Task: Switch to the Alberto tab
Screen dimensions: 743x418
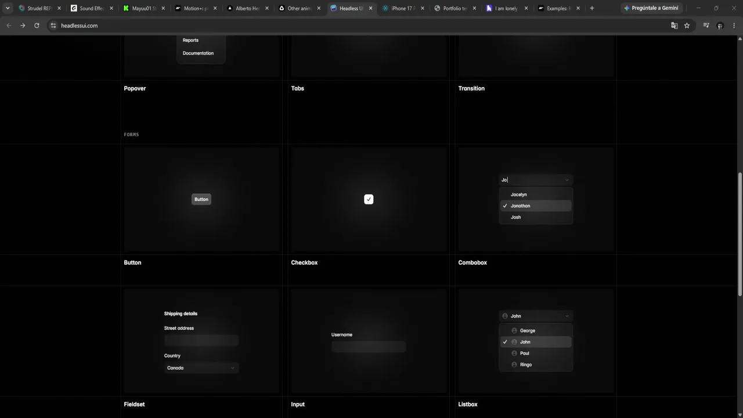Action: [x=247, y=9]
